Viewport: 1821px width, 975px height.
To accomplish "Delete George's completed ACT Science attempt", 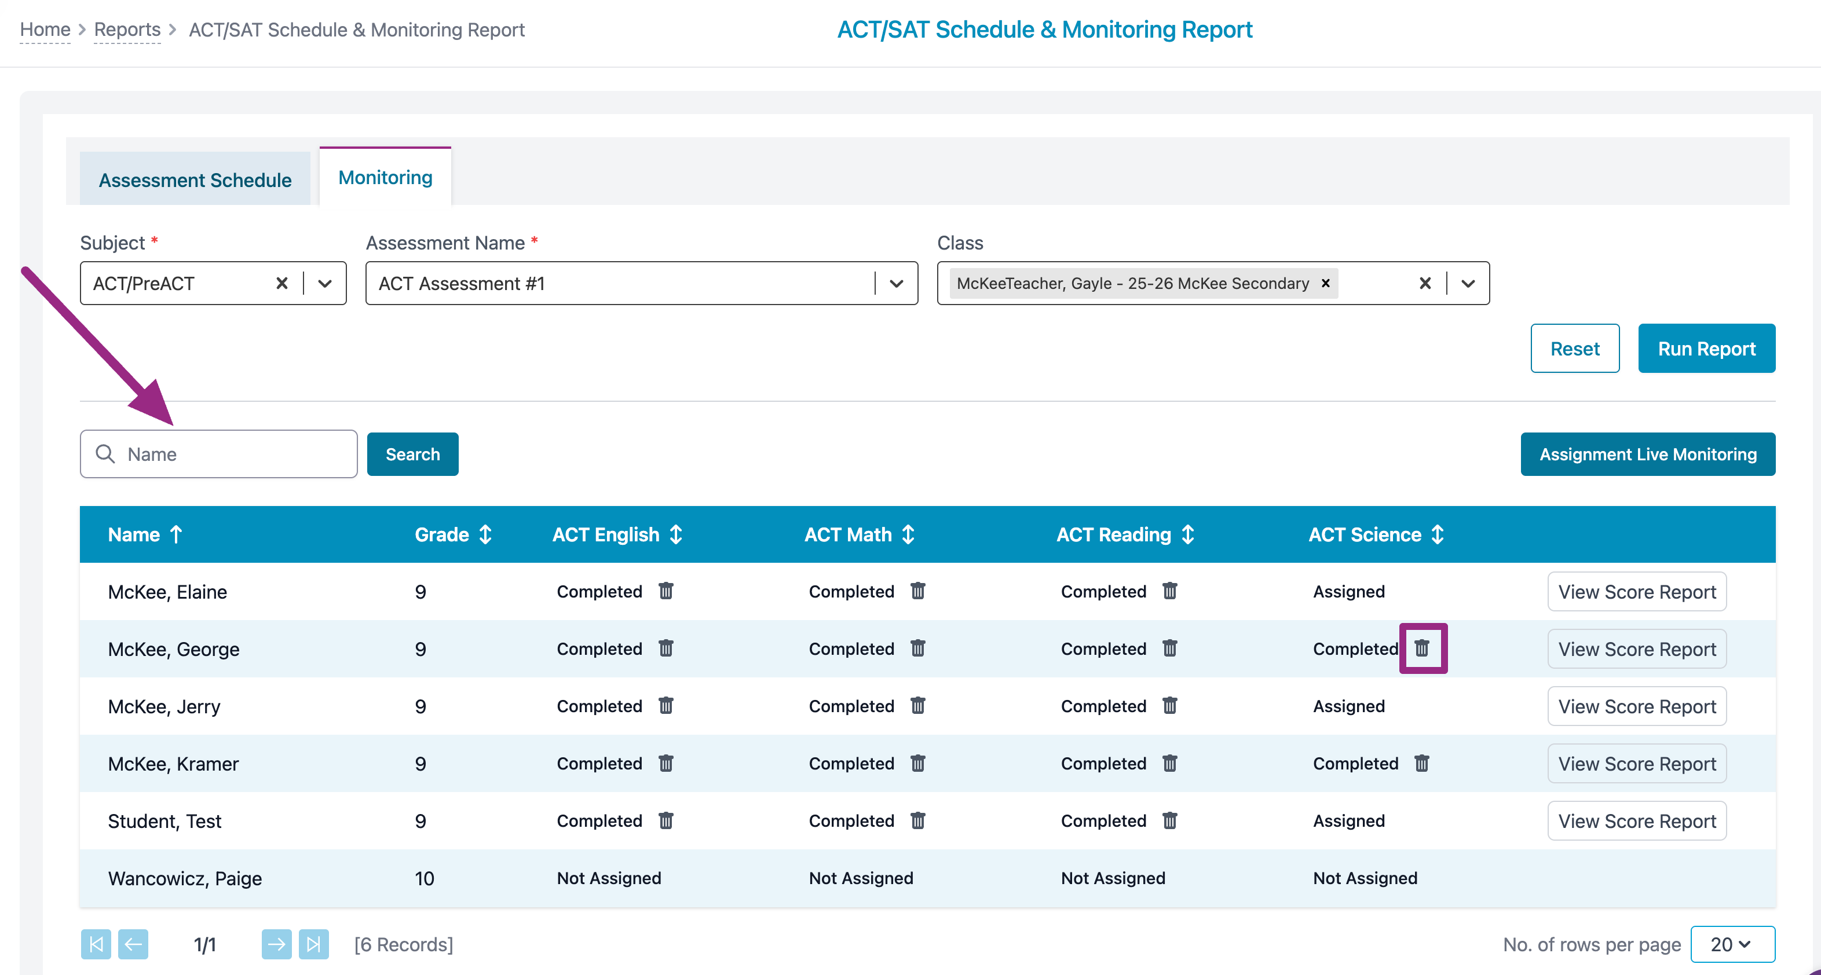I will [1421, 648].
